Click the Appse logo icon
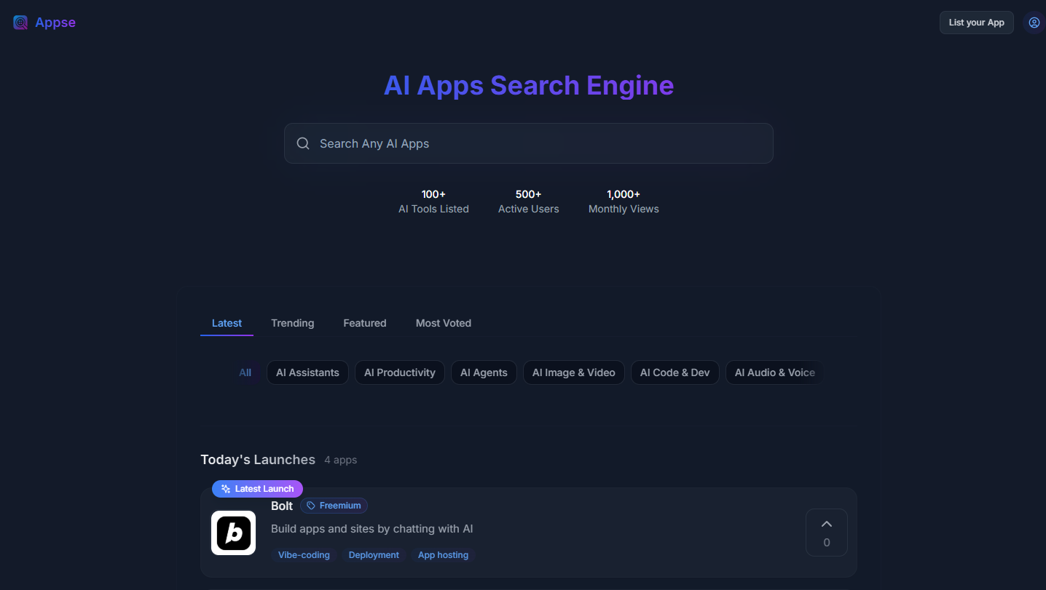Screen dimensions: 1046x590 pyautogui.click(x=20, y=22)
